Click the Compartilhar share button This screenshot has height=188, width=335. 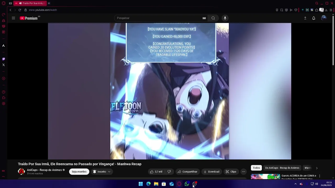[187, 172]
